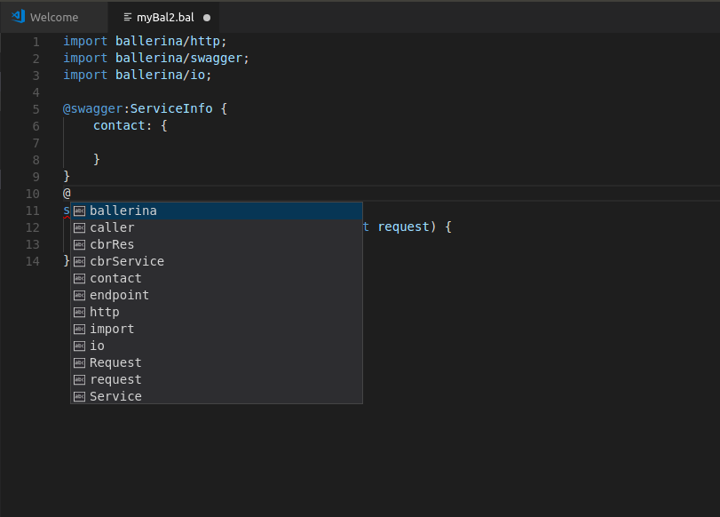Click the unsaved dot on myBal2.bal tab

[x=207, y=18]
